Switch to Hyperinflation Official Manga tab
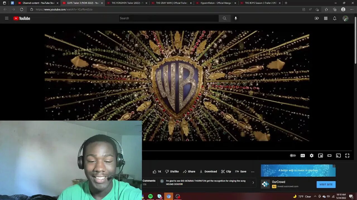 tap(216, 3)
